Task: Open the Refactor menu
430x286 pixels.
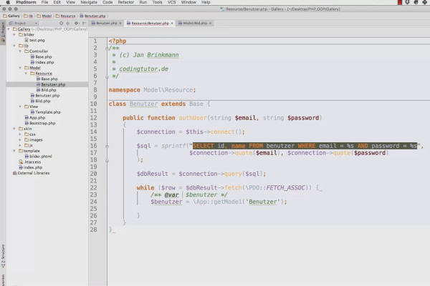Action: click(126, 2)
